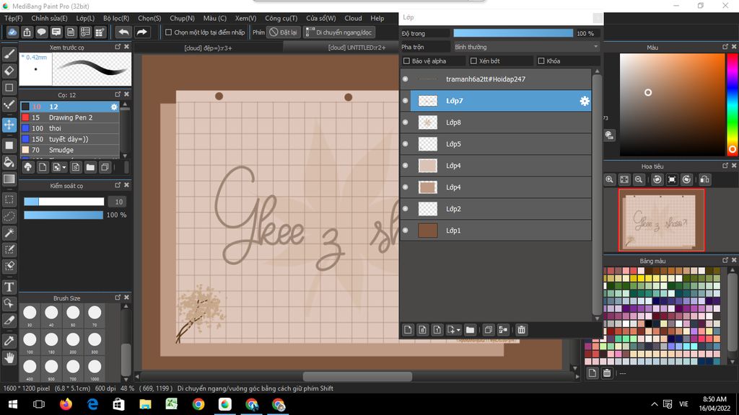Click the 'Đặt lại' reset button
The height and width of the screenshot is (415, 739).
(284, 32)
